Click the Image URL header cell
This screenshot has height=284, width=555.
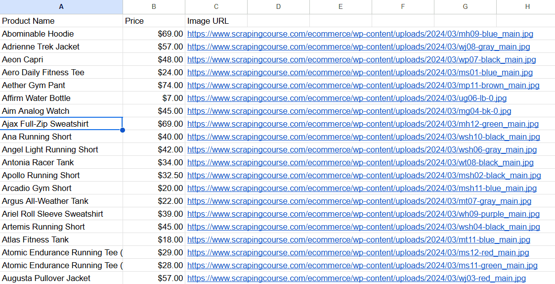216,21
